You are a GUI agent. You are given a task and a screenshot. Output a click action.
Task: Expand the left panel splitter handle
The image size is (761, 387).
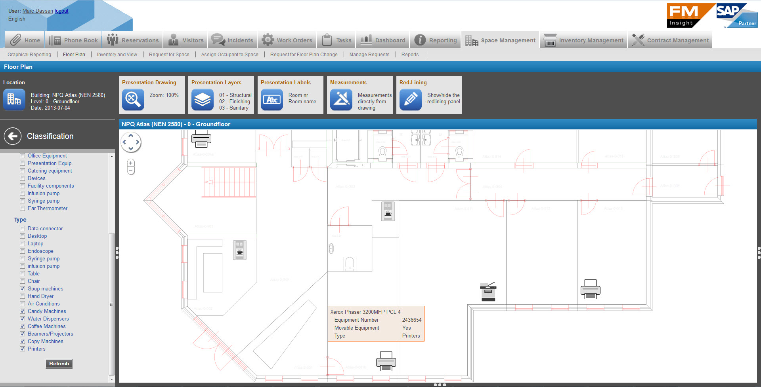(x=117, y=253)
